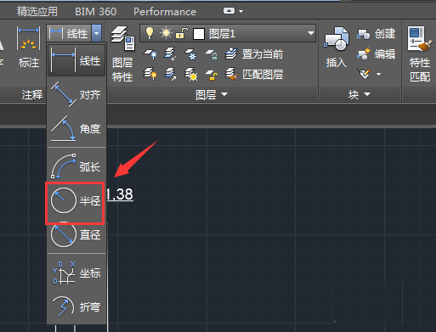The image size is (436, 332).
Task: Select the 直径 diameter dimension tool
Action: click(76, 234)
